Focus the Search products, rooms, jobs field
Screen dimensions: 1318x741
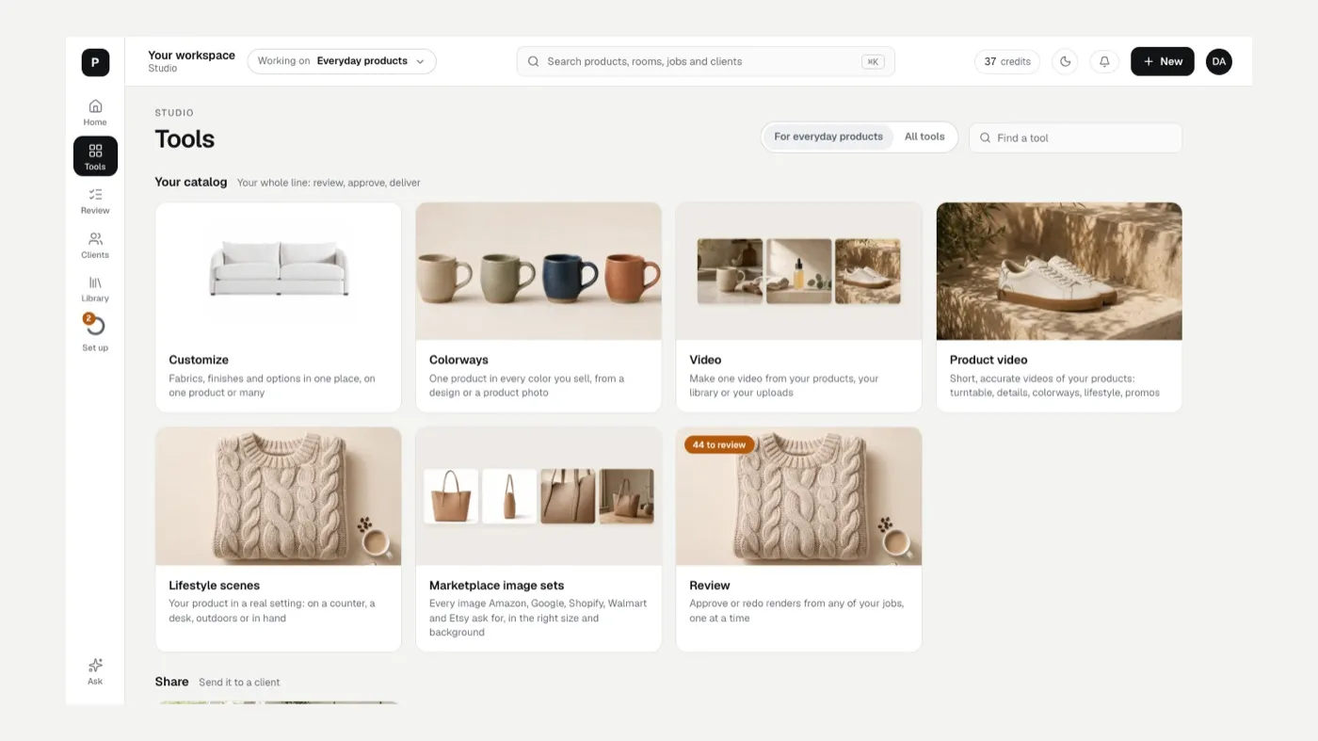[706, 61]
